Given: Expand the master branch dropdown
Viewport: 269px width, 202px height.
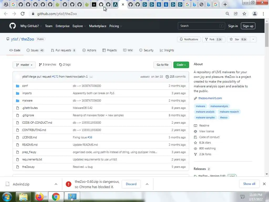Looking at the screenshot, I should pyautogui.click(x=24, y=65).
